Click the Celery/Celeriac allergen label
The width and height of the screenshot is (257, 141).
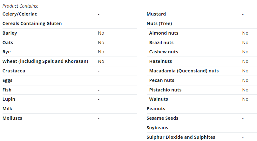pyautogui.click(x=20, y=14)
